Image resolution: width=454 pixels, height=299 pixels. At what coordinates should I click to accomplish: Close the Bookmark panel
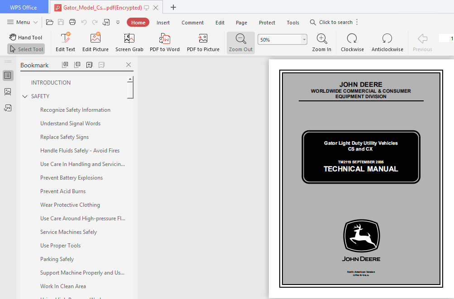tap(129, 65)
